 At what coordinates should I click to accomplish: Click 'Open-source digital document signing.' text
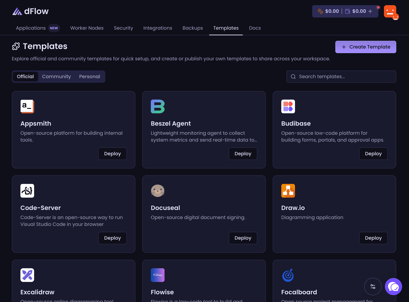[x=198, y=218]
